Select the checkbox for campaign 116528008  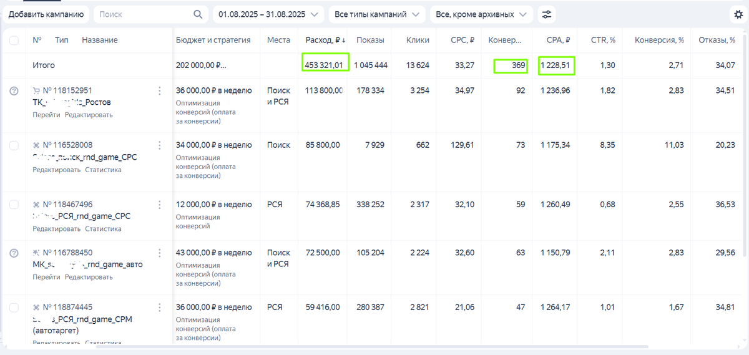[14, 145]
